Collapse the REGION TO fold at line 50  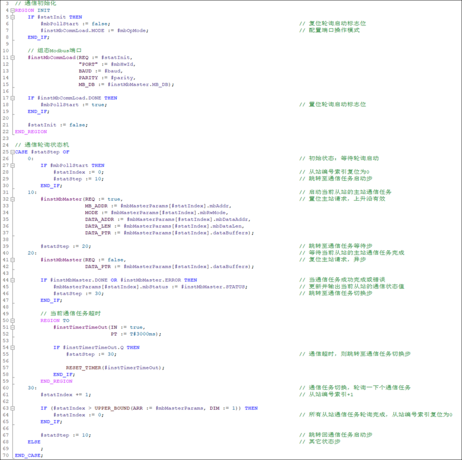tap(12, 321)
